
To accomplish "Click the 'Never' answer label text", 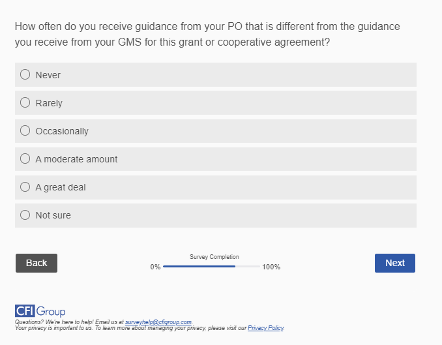I will tap(48, 75).
